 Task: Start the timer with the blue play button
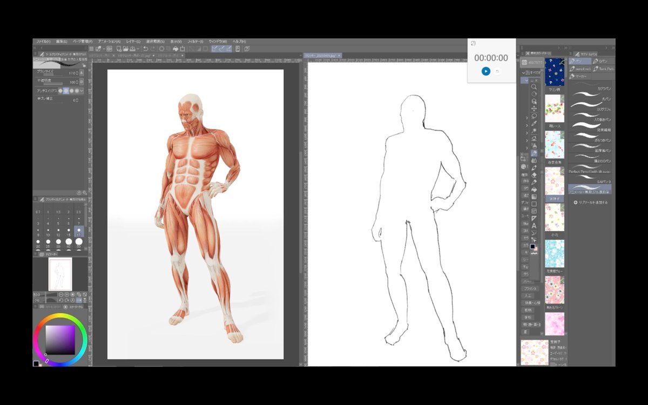point(486,71)
